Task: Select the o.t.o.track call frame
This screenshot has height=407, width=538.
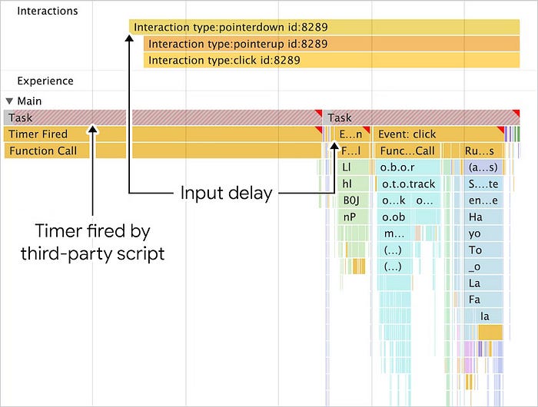Action: pyautogui.click(x=408, y=184)
